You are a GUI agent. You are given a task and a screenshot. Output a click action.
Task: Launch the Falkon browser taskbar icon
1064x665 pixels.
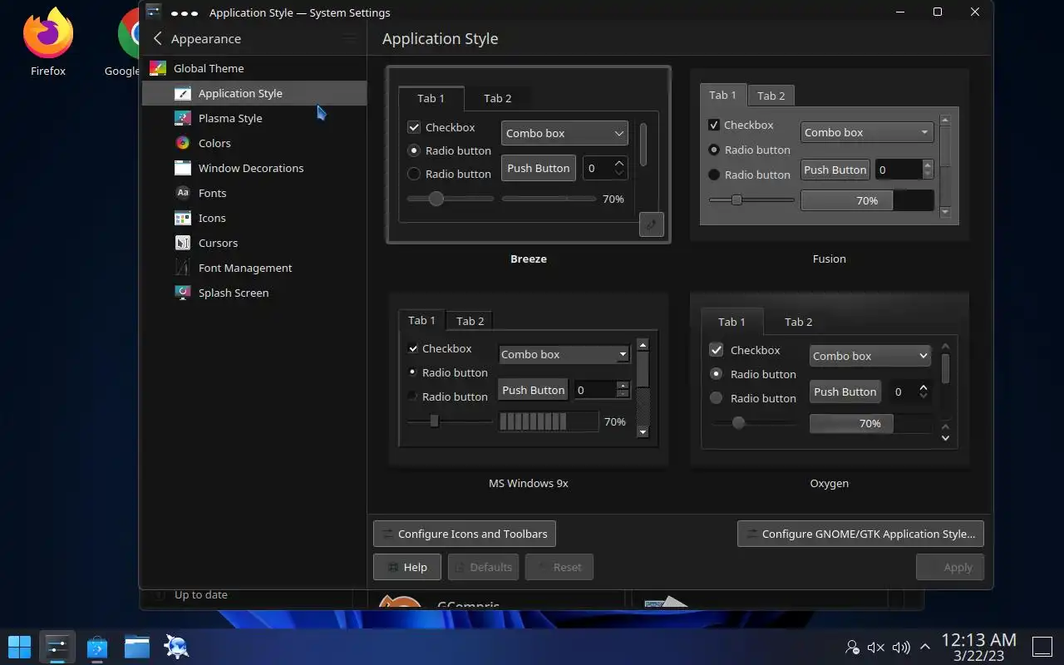[x=176, y=646]
